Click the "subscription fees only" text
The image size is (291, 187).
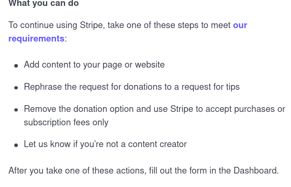[66, 123]
